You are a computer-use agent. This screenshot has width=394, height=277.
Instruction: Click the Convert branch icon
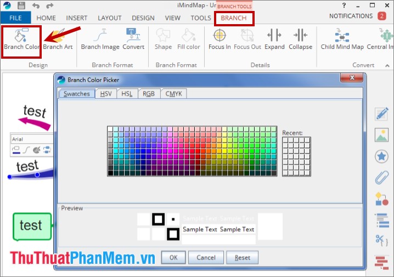pyautogui.click(x=133, y=40)
